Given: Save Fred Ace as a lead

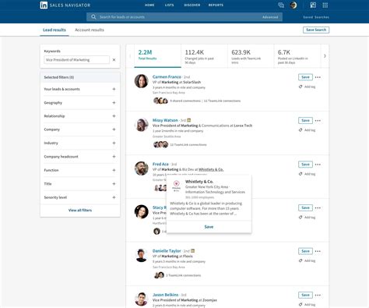Looking at the screenshot, I should [305, 165].
